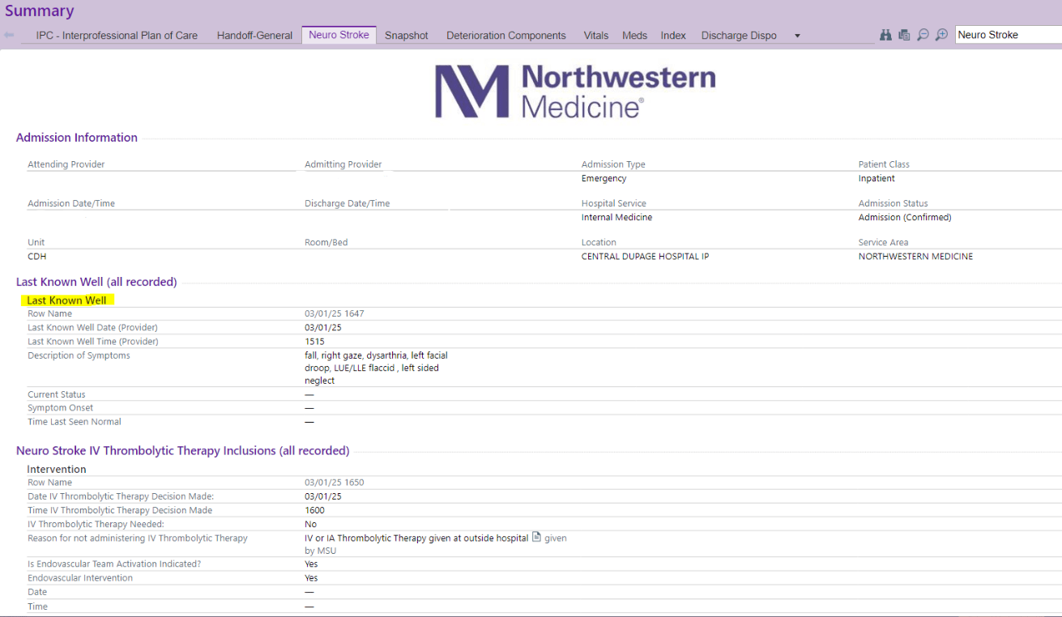Click the Last Known Well Date value 03/01/25
This screenshot has height=617, width=1062.
point(323,327)
